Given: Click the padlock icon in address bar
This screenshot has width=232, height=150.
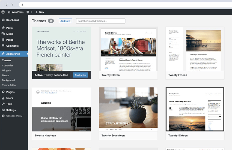Looking at the screenshot, I should click(22, 5).
